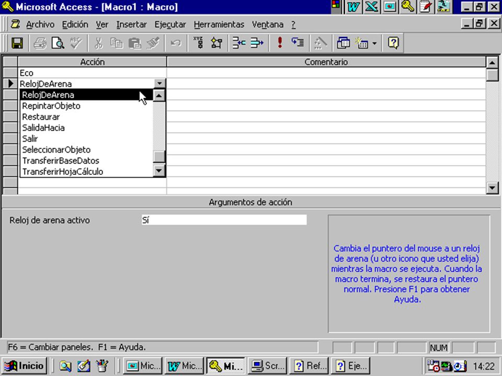Image resolution: width=502 pixels, height=376 pixels.
Task: Choose SeleccionarObjeto from the action list
Action: [86, 150]
